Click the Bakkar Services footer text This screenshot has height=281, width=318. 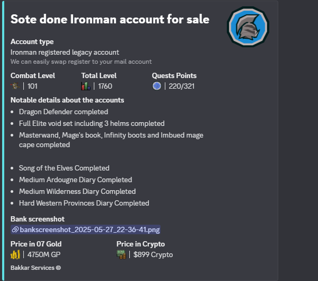pos(32,268)
